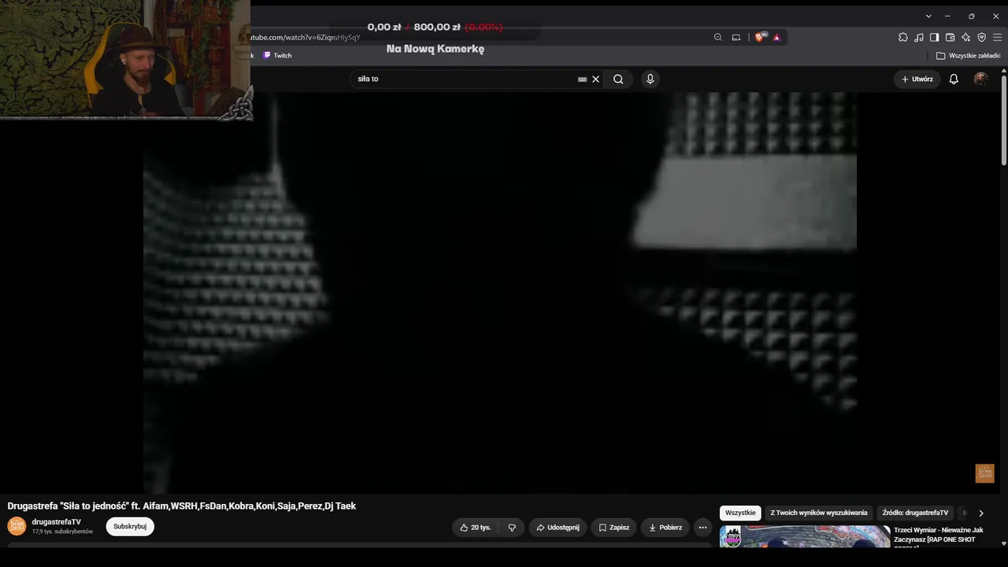Click the video title "Drugastrefa Siła to jedność"

point(182,506)
